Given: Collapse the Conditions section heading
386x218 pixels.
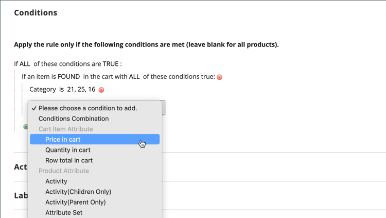Looking at the screenshot, I should [x=36, y=12].
